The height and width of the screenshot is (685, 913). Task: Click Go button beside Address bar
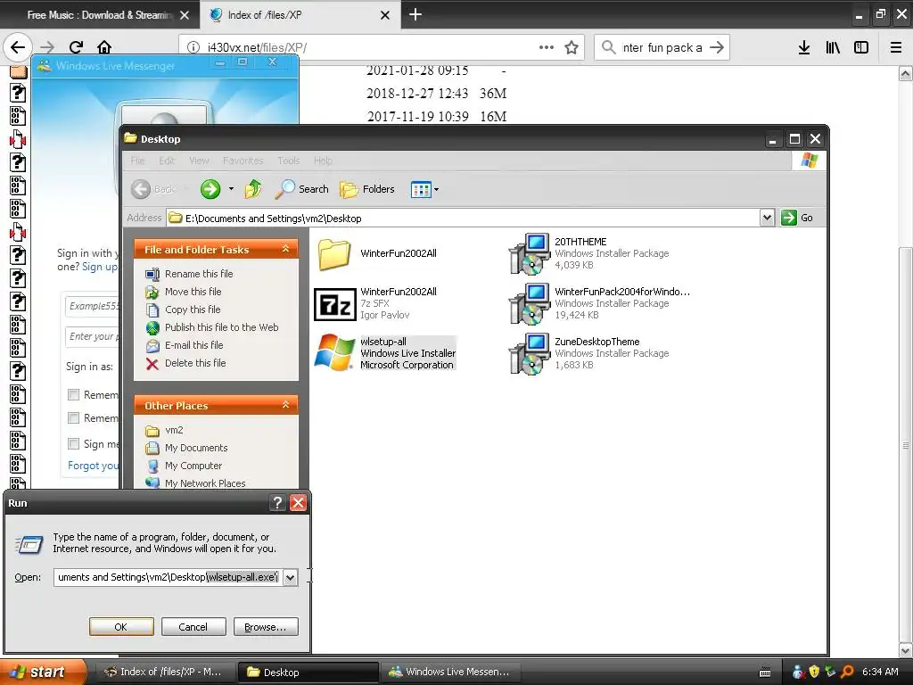[798, 218]
